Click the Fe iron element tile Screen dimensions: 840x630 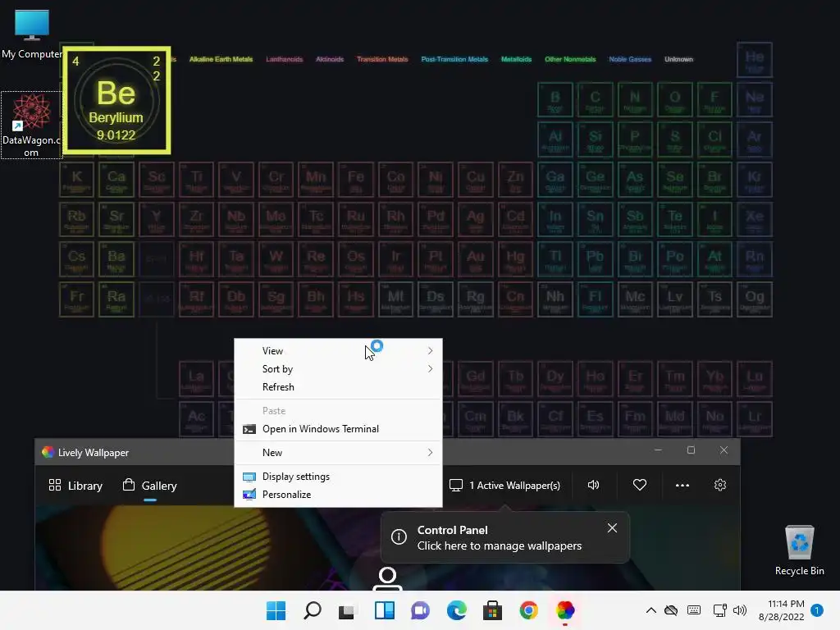[x=356, y=180]
